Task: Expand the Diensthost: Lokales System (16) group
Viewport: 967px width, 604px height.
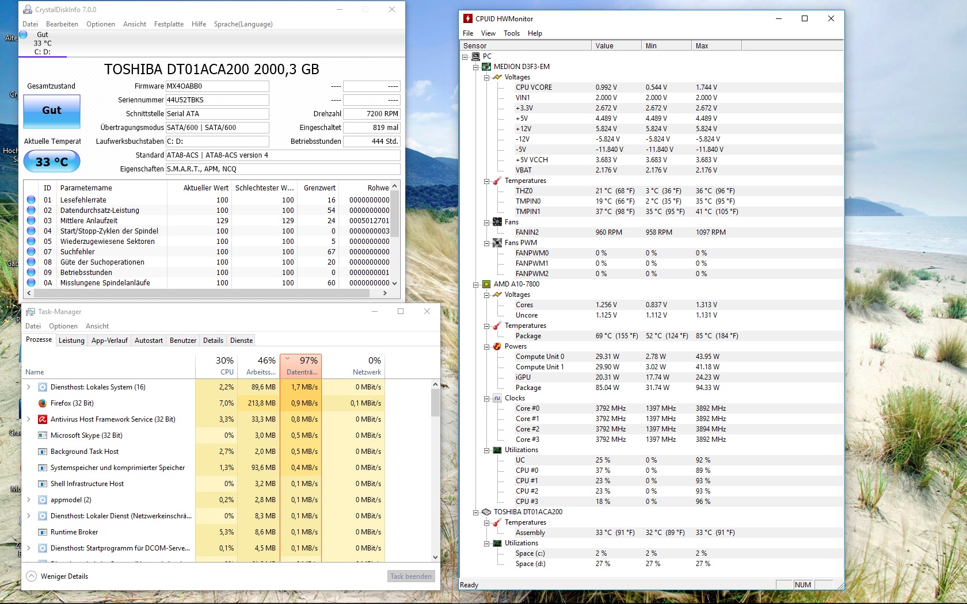Action: 29,387
